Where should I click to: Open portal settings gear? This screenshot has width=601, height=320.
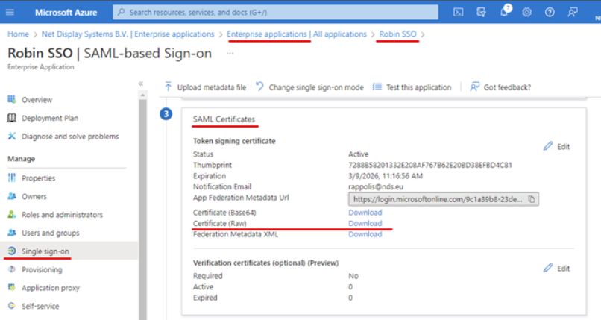click(x=527, y=12)
